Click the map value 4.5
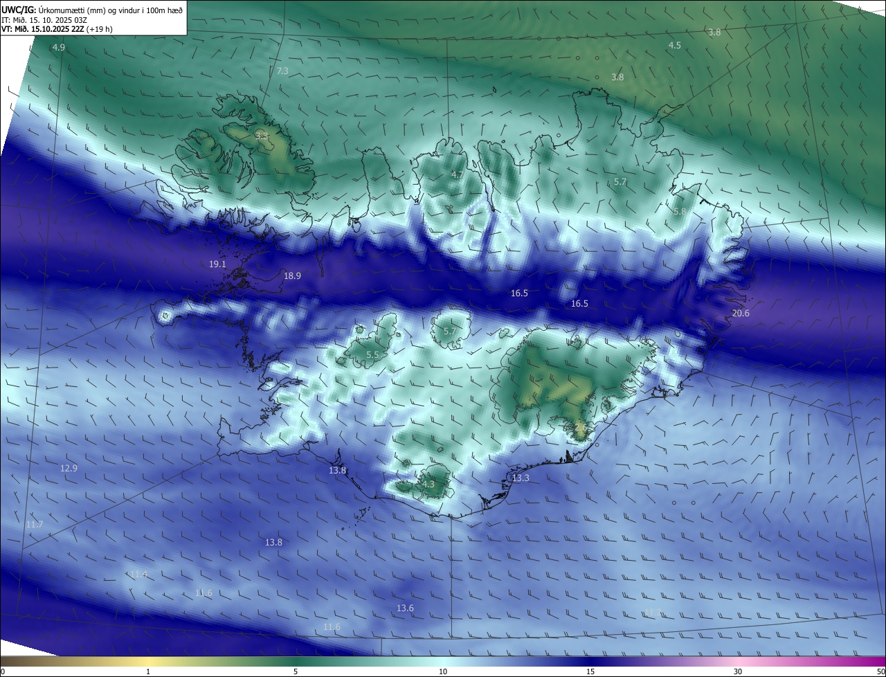The width and height of the screenshot is (886, 677). 674,45
